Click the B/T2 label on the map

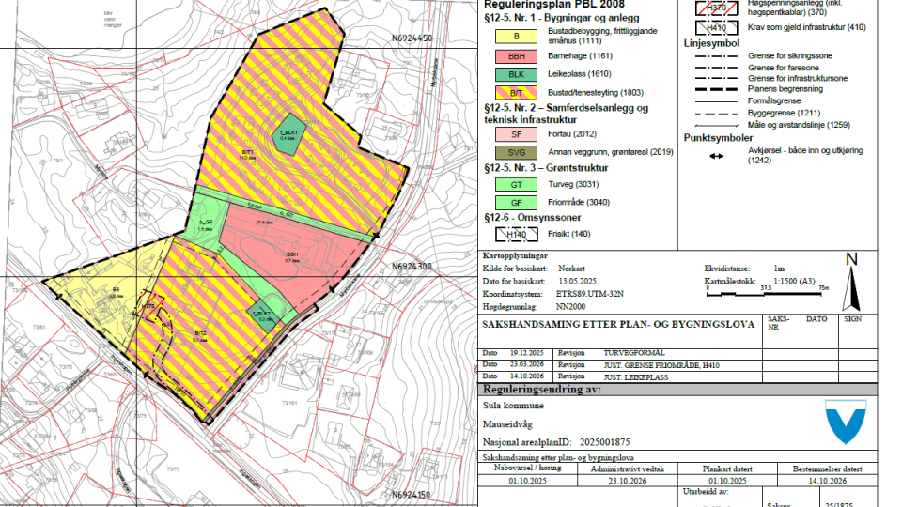click(200, 333)
